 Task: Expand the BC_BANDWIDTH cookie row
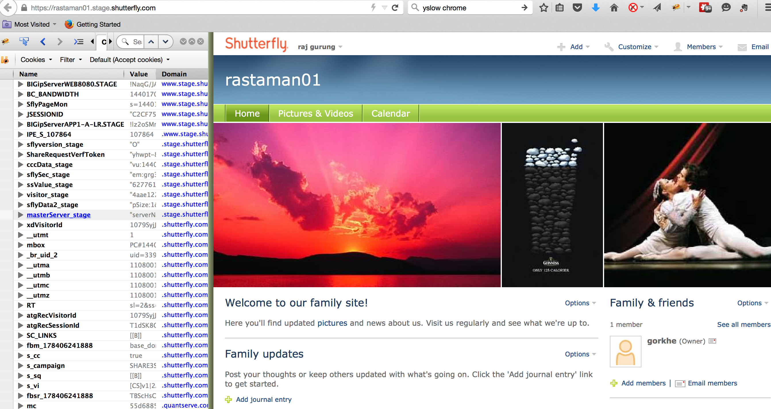[x=20, y=94]
